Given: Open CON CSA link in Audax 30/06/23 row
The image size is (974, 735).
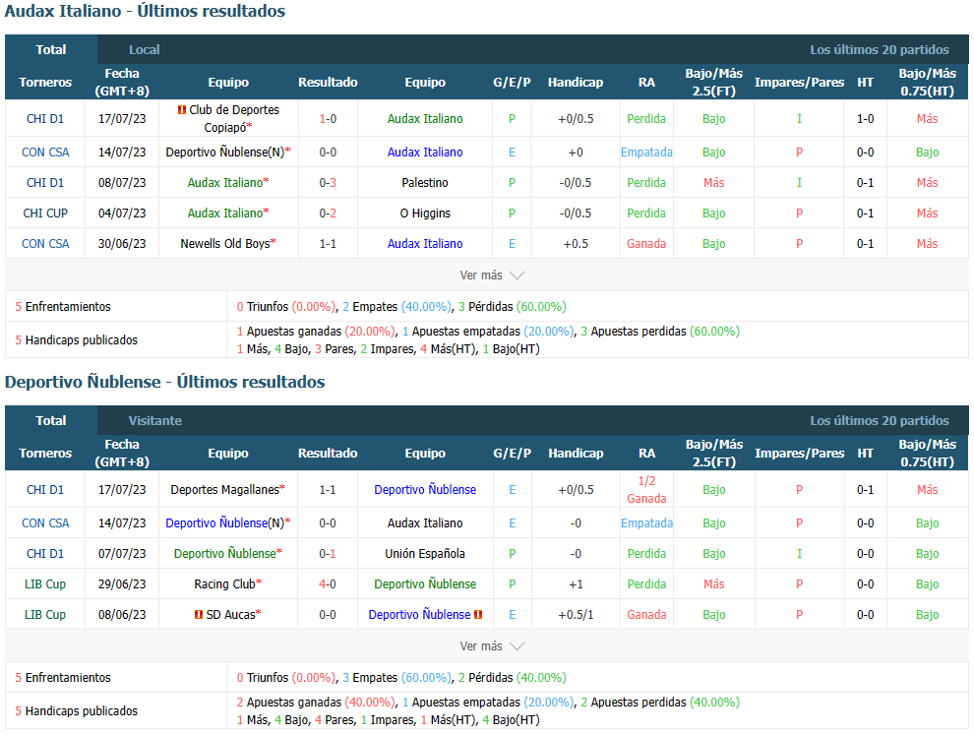Looking at the screenshot, I should [45, 244].
